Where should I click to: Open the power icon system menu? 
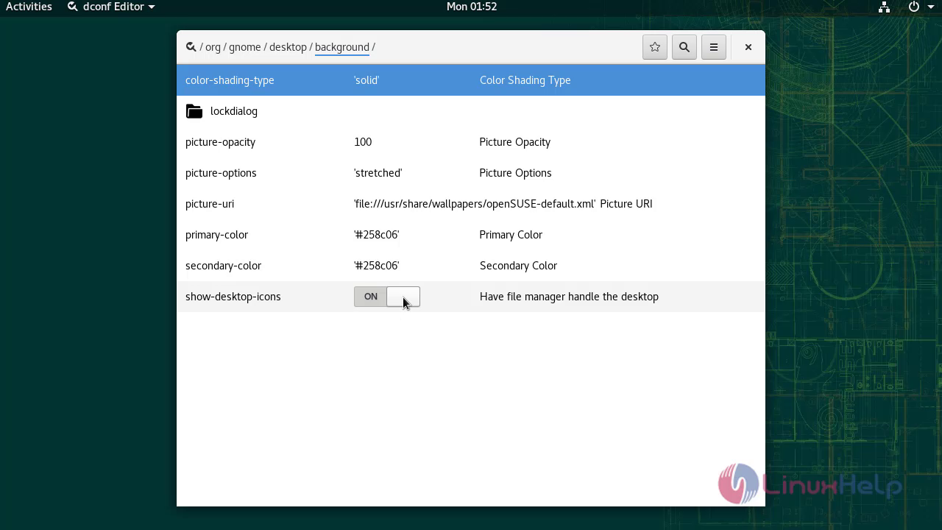pyautogui.click(x=914, y=7)
